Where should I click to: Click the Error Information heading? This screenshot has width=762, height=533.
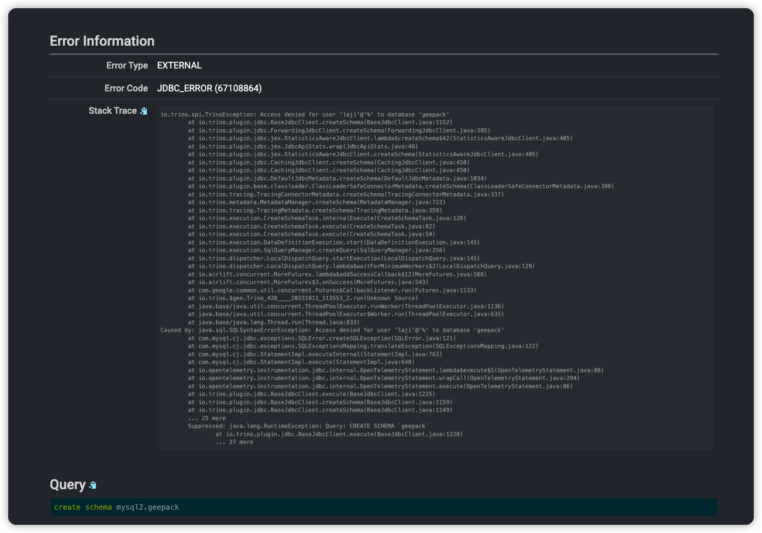pyautogui.click(x=102, y=41)
